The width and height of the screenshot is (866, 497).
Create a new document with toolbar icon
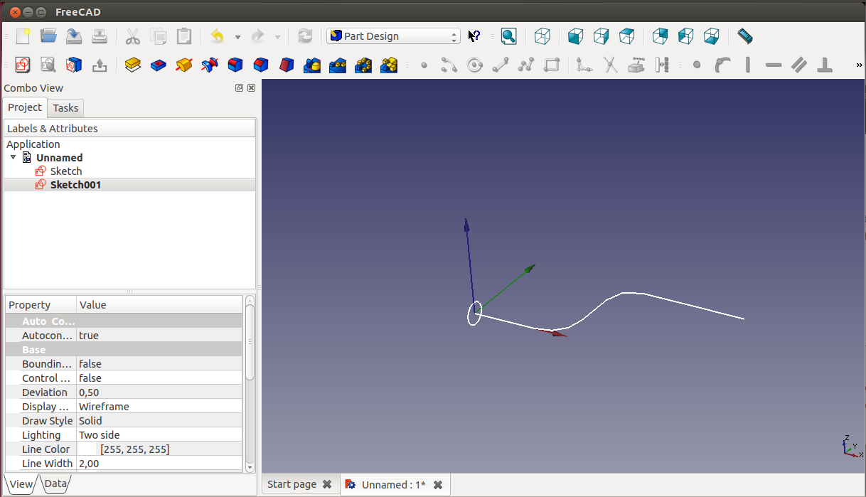23,36
